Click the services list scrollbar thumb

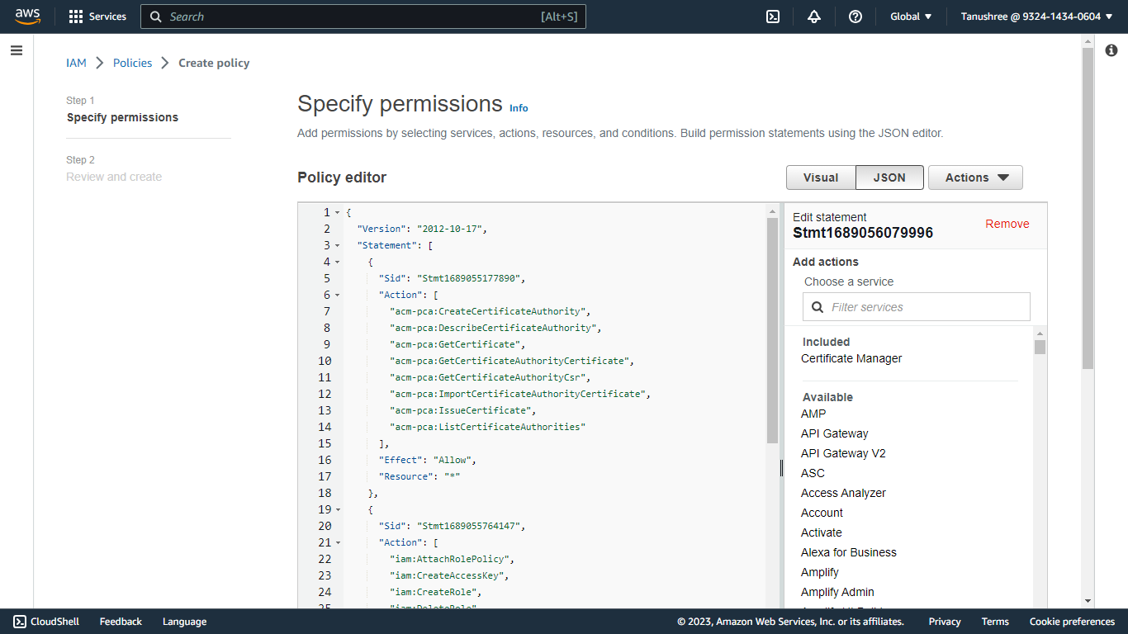tap(1040, 347)
